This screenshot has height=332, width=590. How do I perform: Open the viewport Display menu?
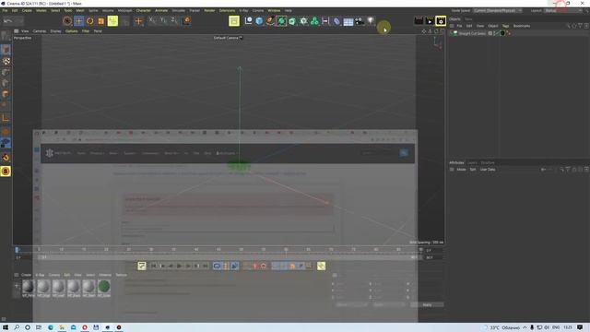pos(55,31)
